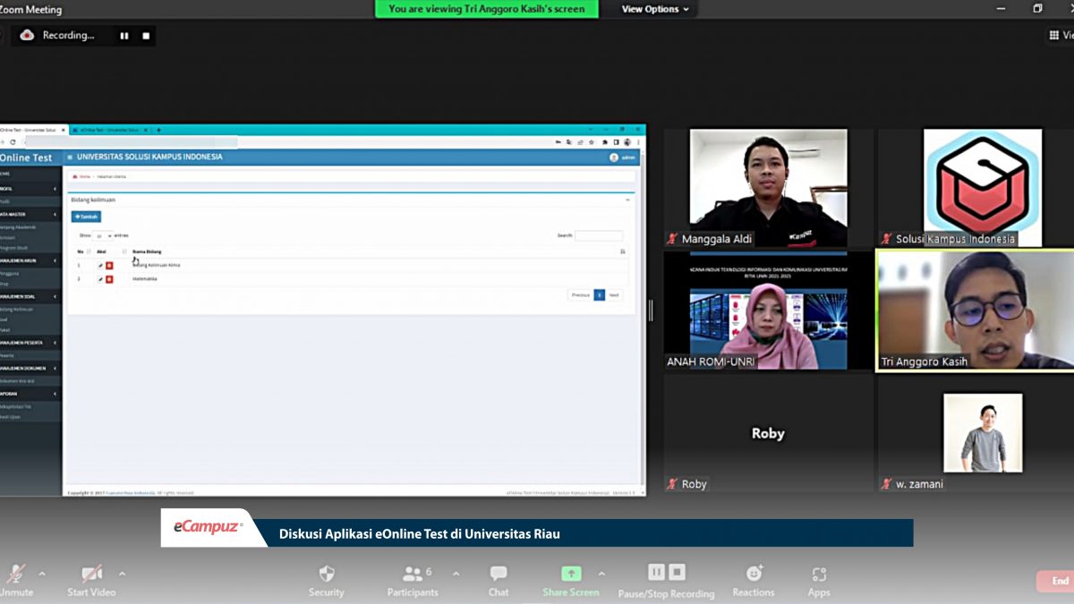This screenshot has width=1074, height=604.
Task: Open new browser tab plus button
Action: coord(158,130)
